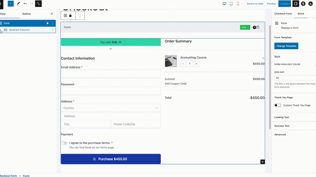The image size is (316, 177).
Task: Click Form in bottom breadcrumb
Action: pyautogui.click(x=26, y=176)
